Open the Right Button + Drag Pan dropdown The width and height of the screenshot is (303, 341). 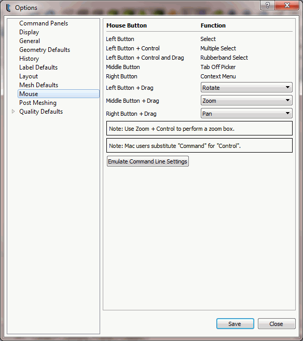246,114
